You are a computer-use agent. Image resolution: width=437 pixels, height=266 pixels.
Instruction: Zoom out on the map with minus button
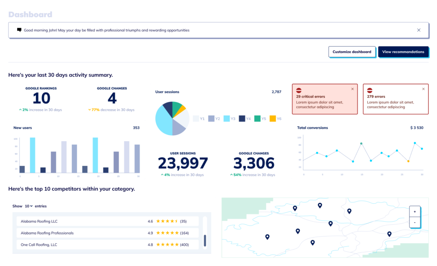click(x=415, y=223)
